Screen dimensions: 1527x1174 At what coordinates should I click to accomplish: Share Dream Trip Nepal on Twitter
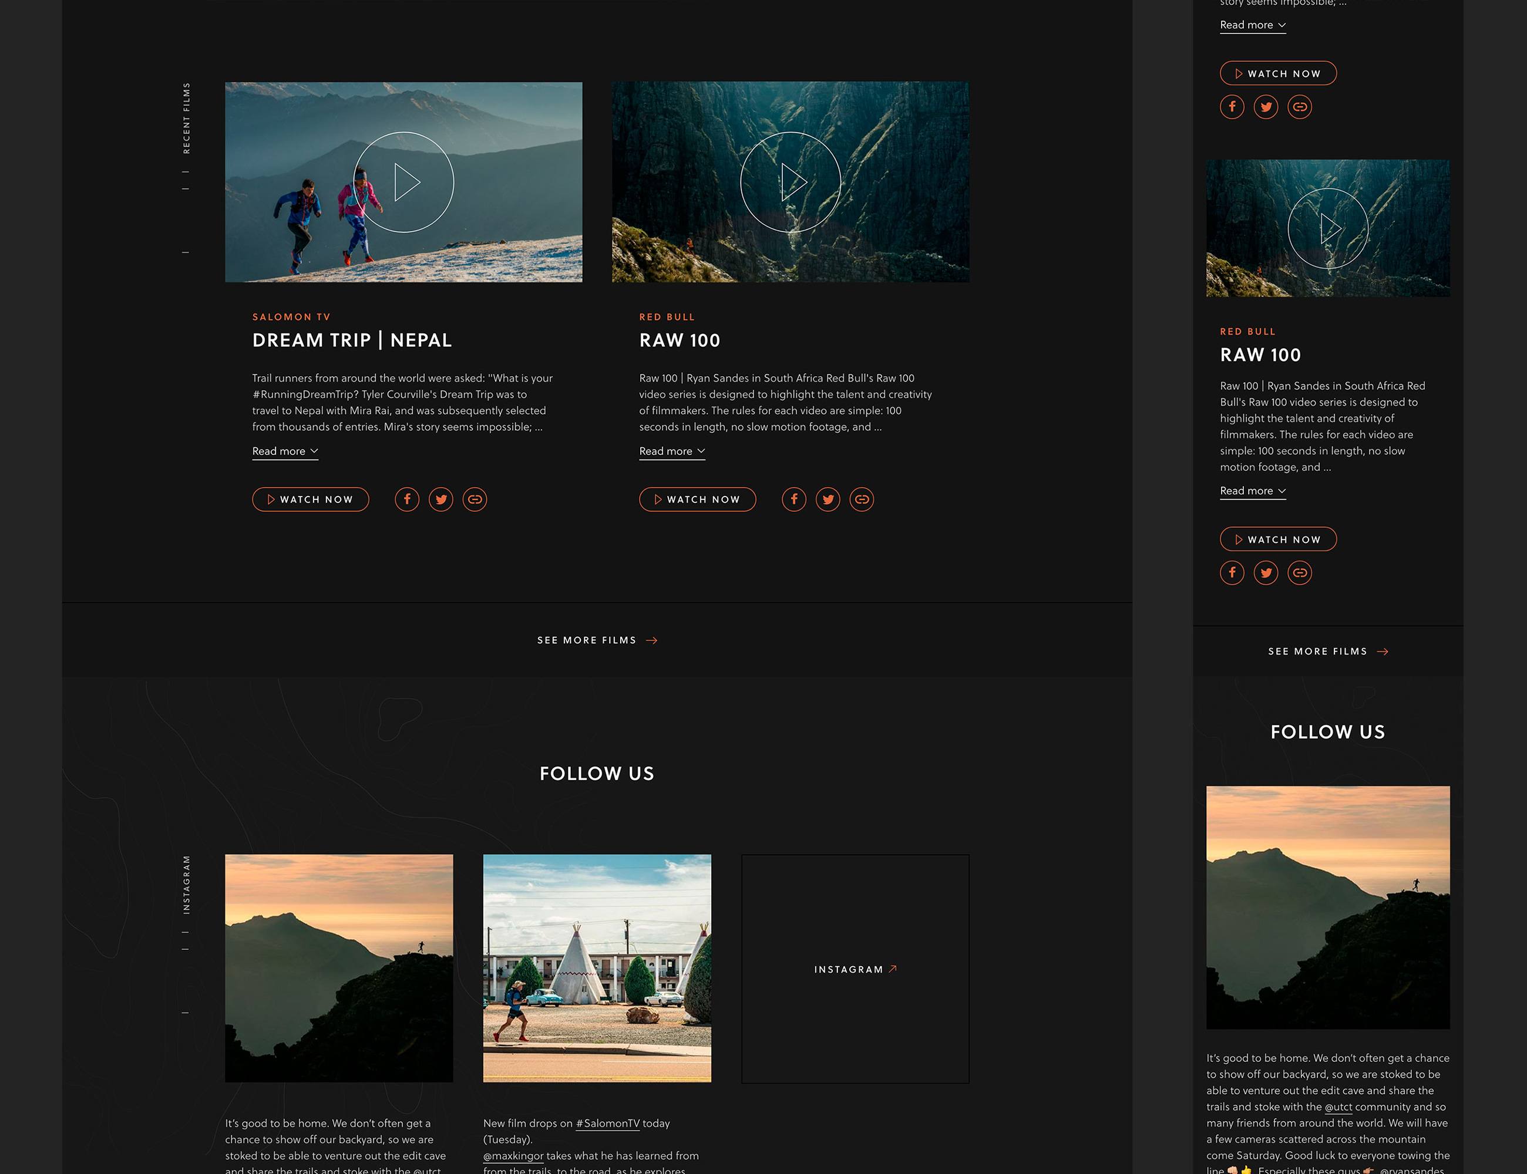pyautogui.click(x=441, y=500)
